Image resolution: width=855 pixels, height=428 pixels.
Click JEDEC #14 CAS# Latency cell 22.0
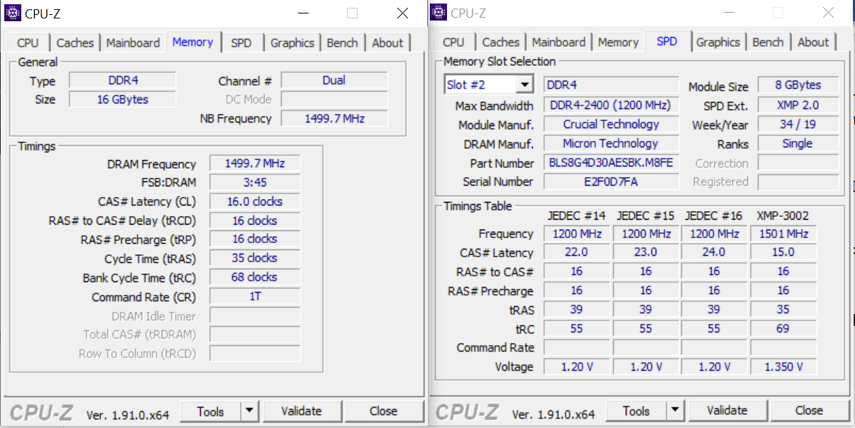[x=576, y=252]
